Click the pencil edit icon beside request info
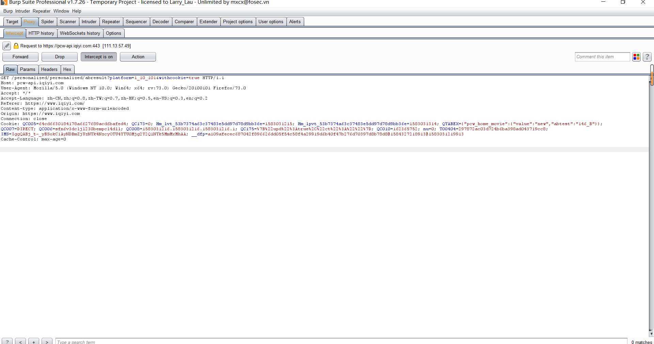The width and height of the screenshot is (654, 344). click(x=6, y=46)
